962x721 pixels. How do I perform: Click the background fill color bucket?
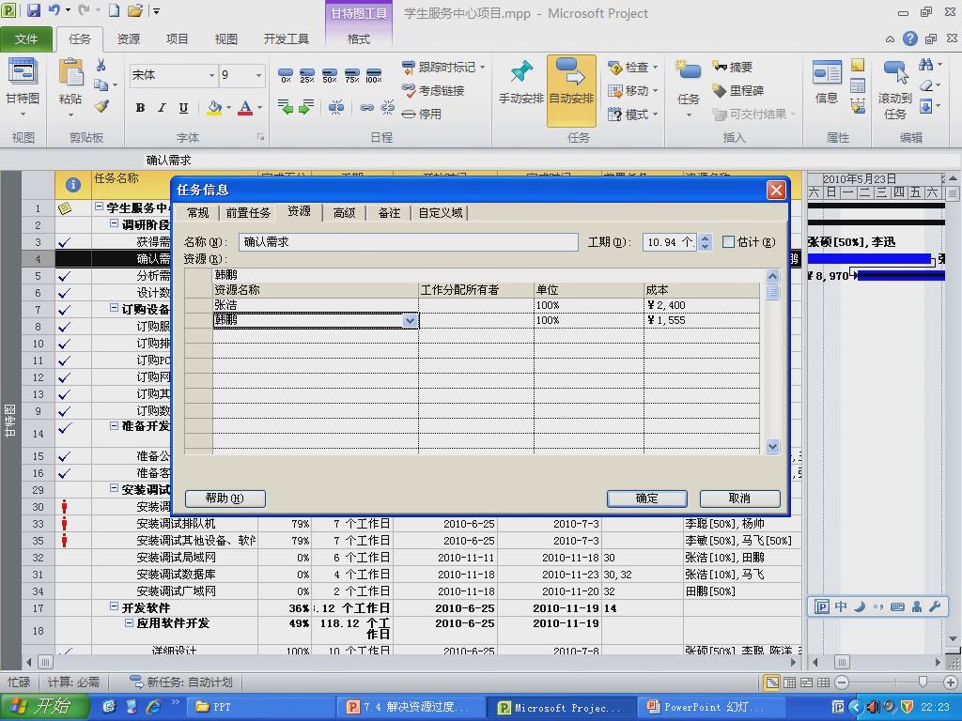tap(214, 108)
